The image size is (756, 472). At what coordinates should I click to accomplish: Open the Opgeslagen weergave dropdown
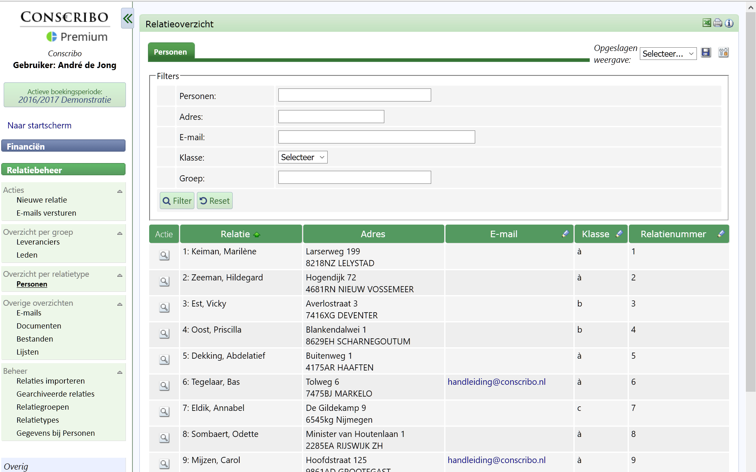coord(668,54)
